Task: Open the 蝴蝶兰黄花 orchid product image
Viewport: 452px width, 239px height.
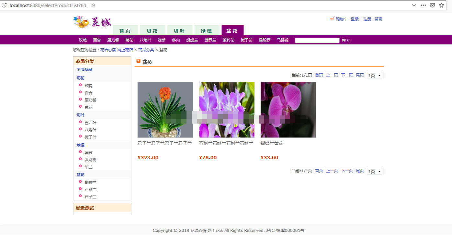Action: tap(288, 110)
